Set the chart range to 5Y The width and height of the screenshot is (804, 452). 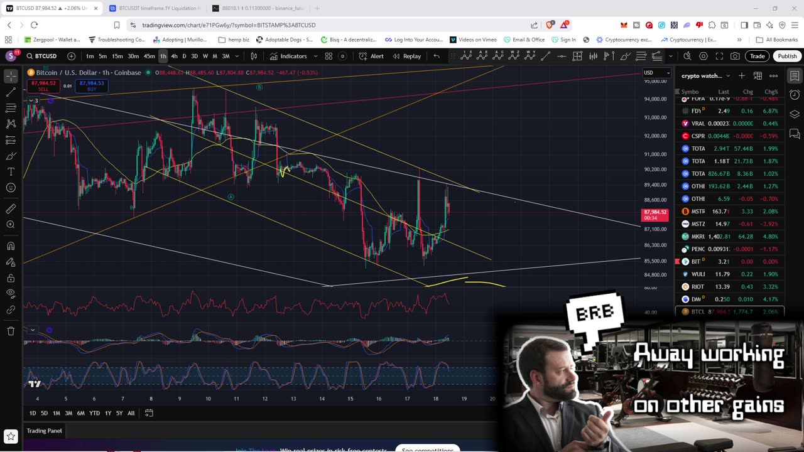119,413
